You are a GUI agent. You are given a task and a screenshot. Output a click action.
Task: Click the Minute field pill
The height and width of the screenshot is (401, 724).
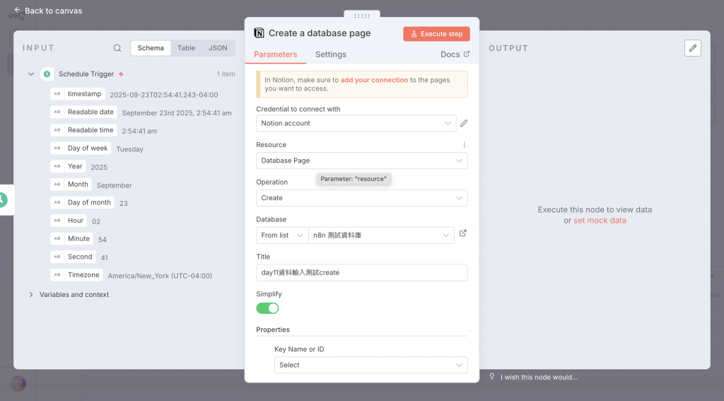(72, 238)
